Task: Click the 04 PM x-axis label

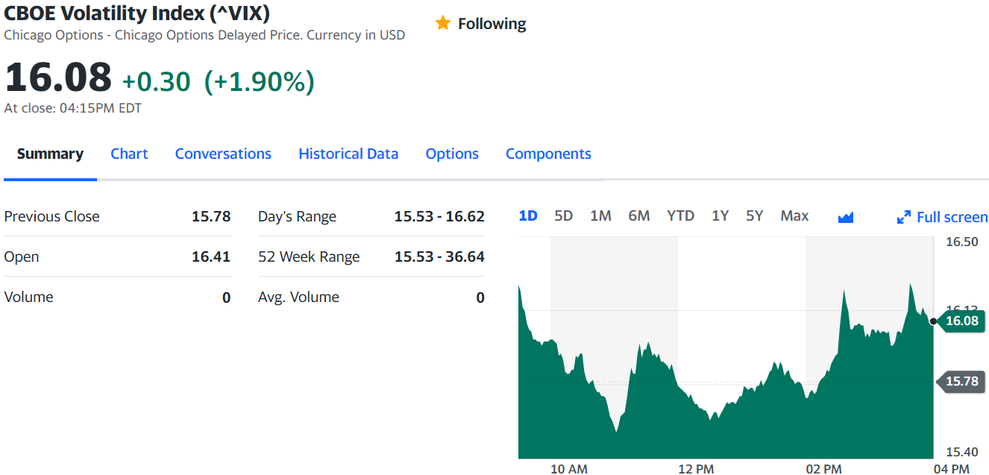Action: click(951, 469)
